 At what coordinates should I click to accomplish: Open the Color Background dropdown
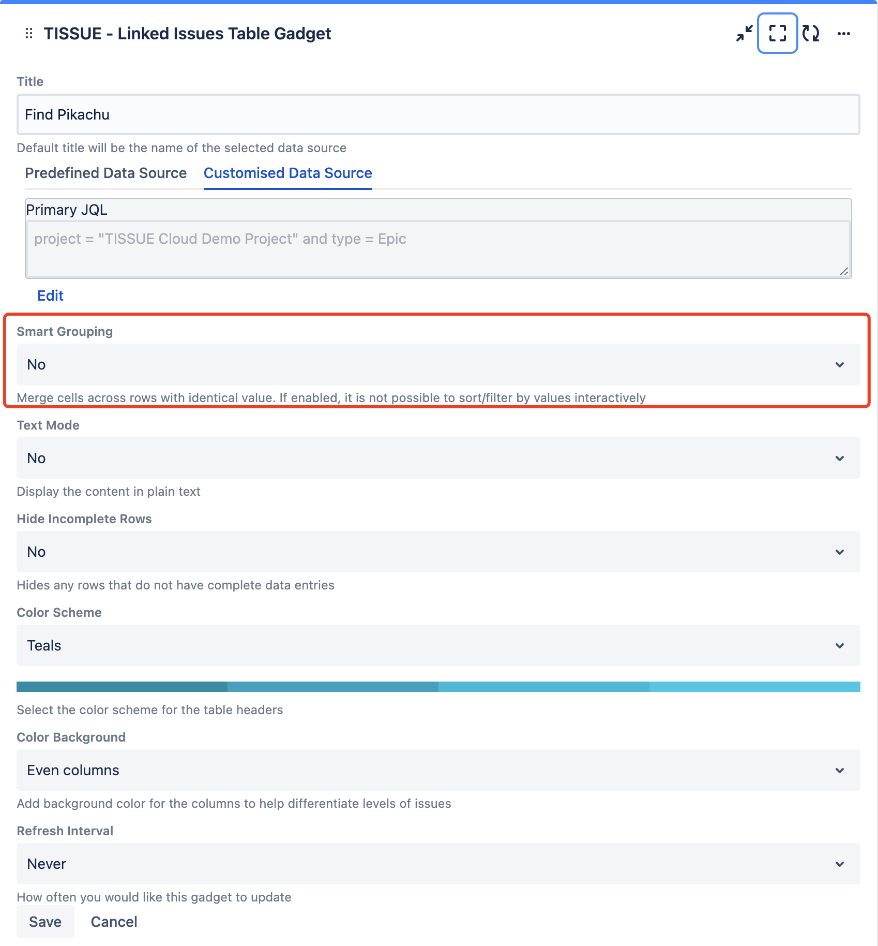(438, 770)
